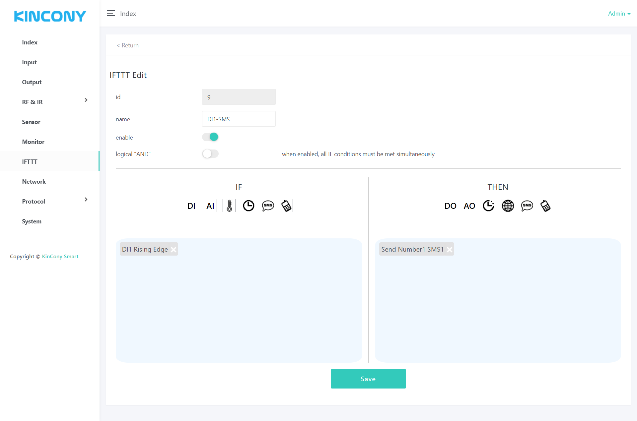This screenshot has width=637, height=421.
Task: Click the name input field
Action: pyautogui.click(x=239, y=119)
